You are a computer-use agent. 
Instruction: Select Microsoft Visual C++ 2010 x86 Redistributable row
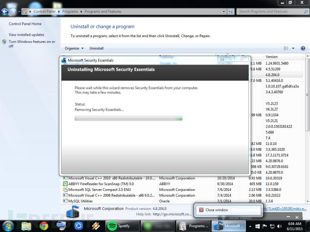click(x=183, y=178)
